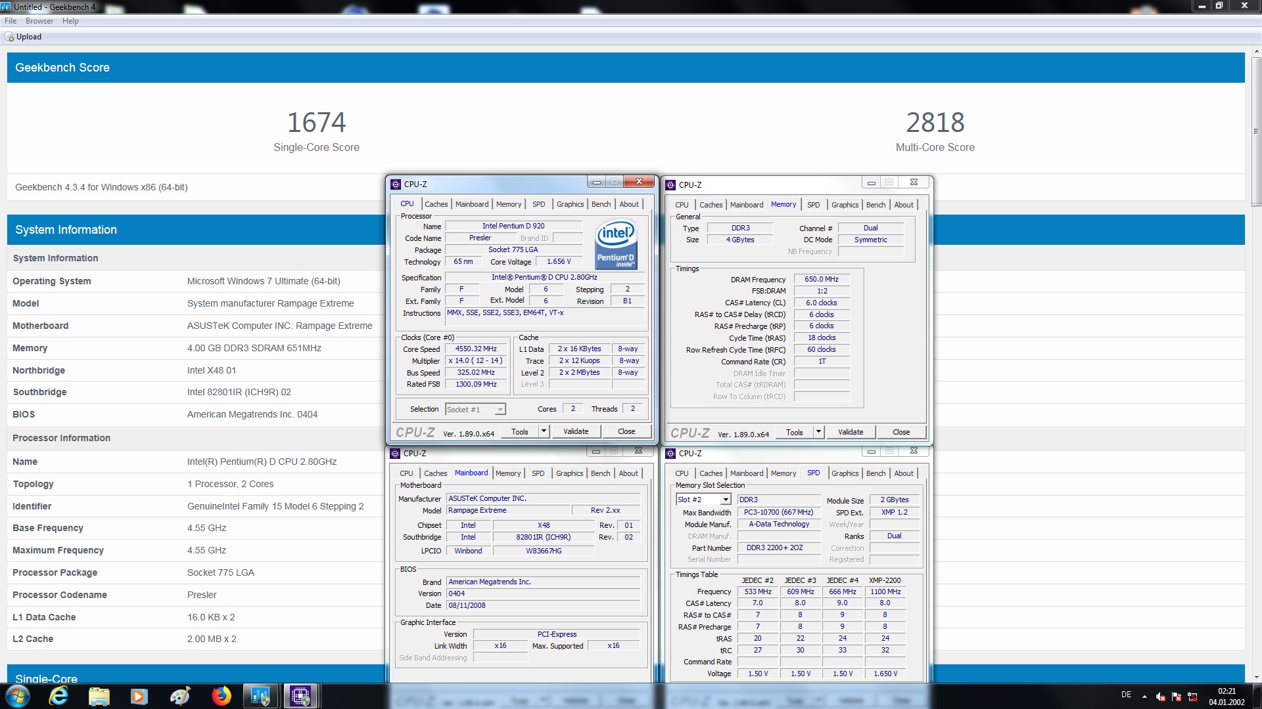This screenshot has height=709, width=1262.
Task: Click the Upload toolbar icon in Geekbench
Action: coord(9,37)
